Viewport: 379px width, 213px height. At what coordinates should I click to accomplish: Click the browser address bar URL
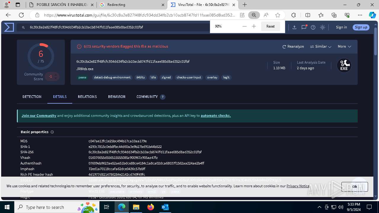coord(140,15)
